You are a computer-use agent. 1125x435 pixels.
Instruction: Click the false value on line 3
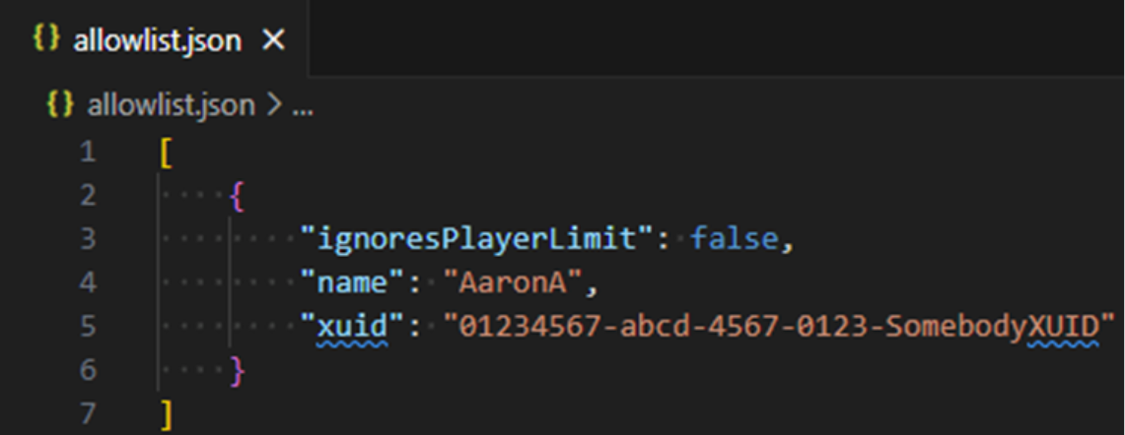click(735, 238)
